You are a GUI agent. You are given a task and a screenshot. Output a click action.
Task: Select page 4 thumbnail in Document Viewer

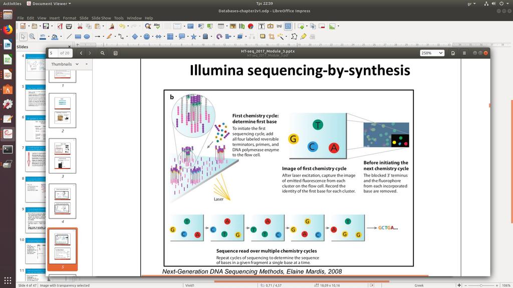click(63, 201)
